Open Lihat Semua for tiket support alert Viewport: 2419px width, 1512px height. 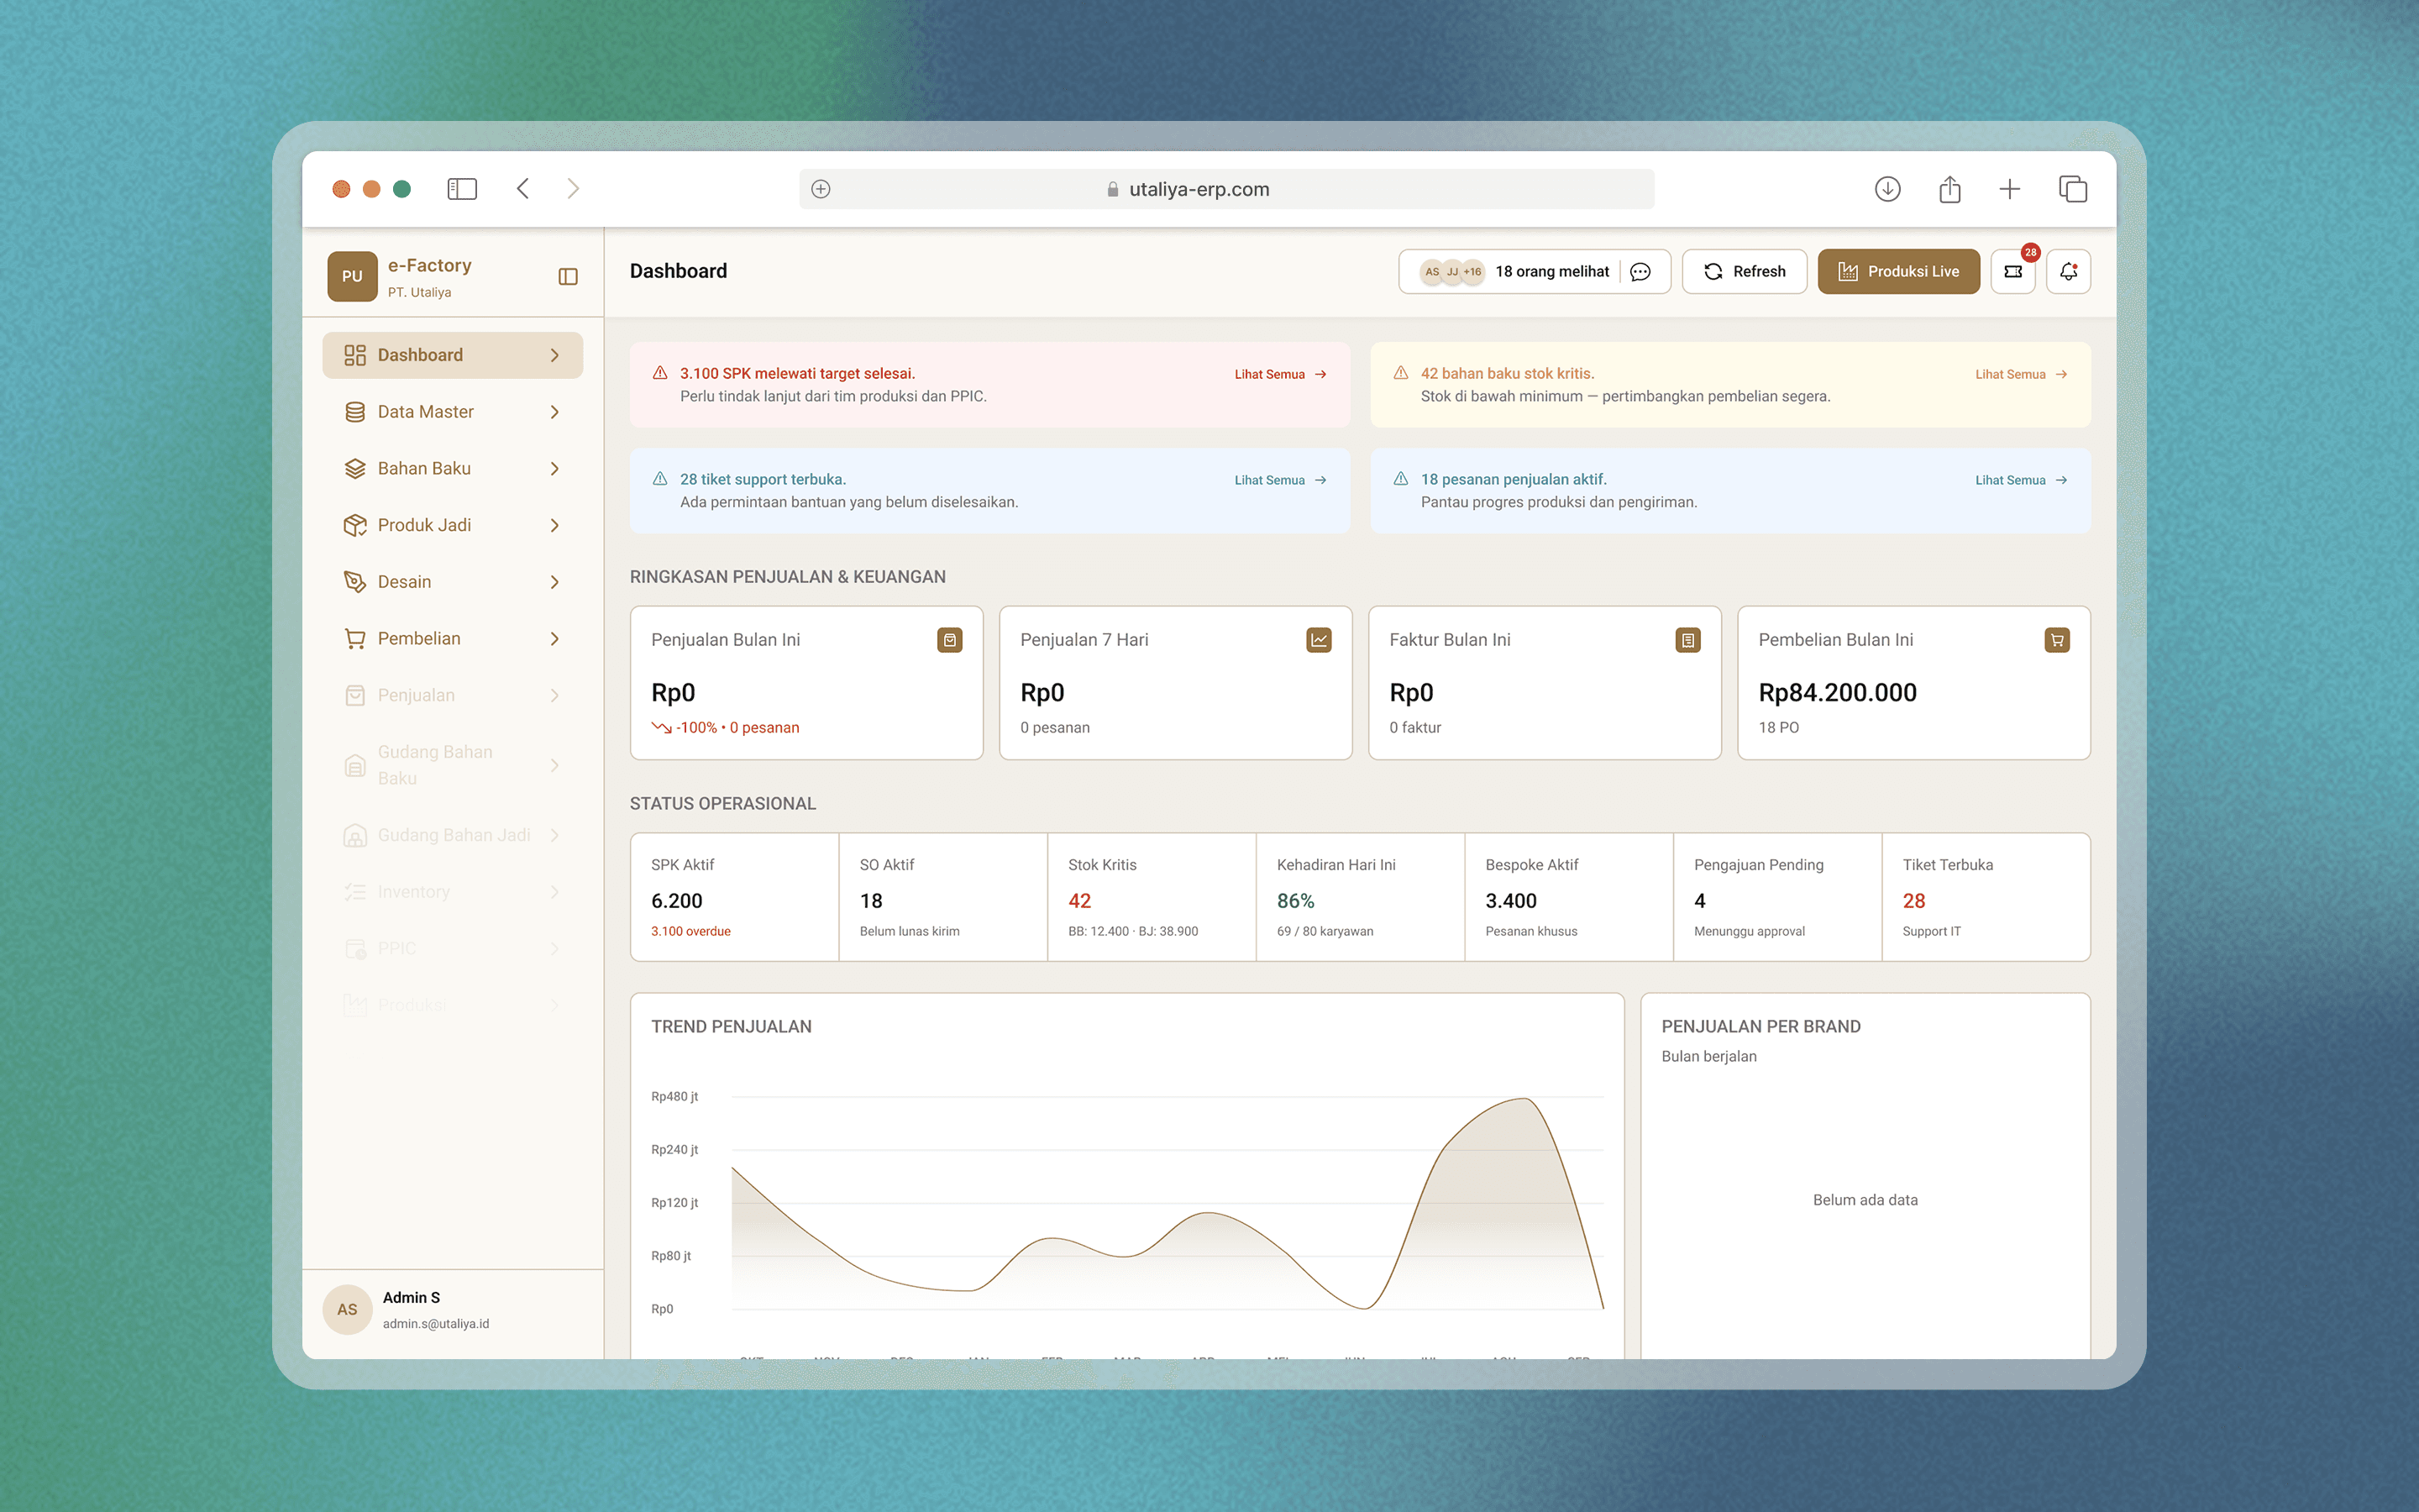pyautogui.click(x=1280, y=480)
